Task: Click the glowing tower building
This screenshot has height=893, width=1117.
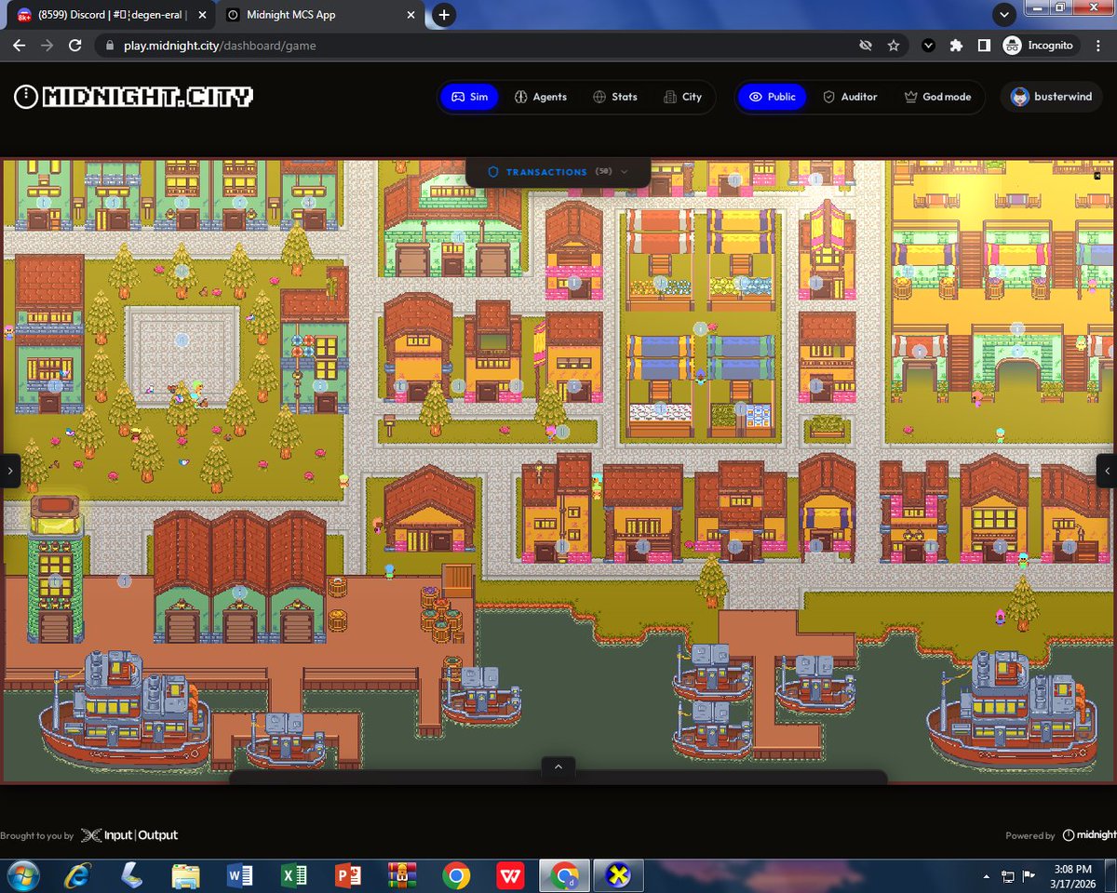Action: [56, 567]
